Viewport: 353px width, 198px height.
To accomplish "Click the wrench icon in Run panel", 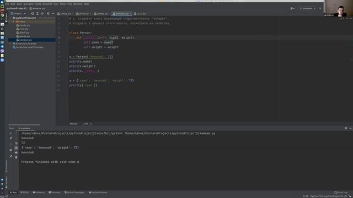I will click(x=11, y=138).
